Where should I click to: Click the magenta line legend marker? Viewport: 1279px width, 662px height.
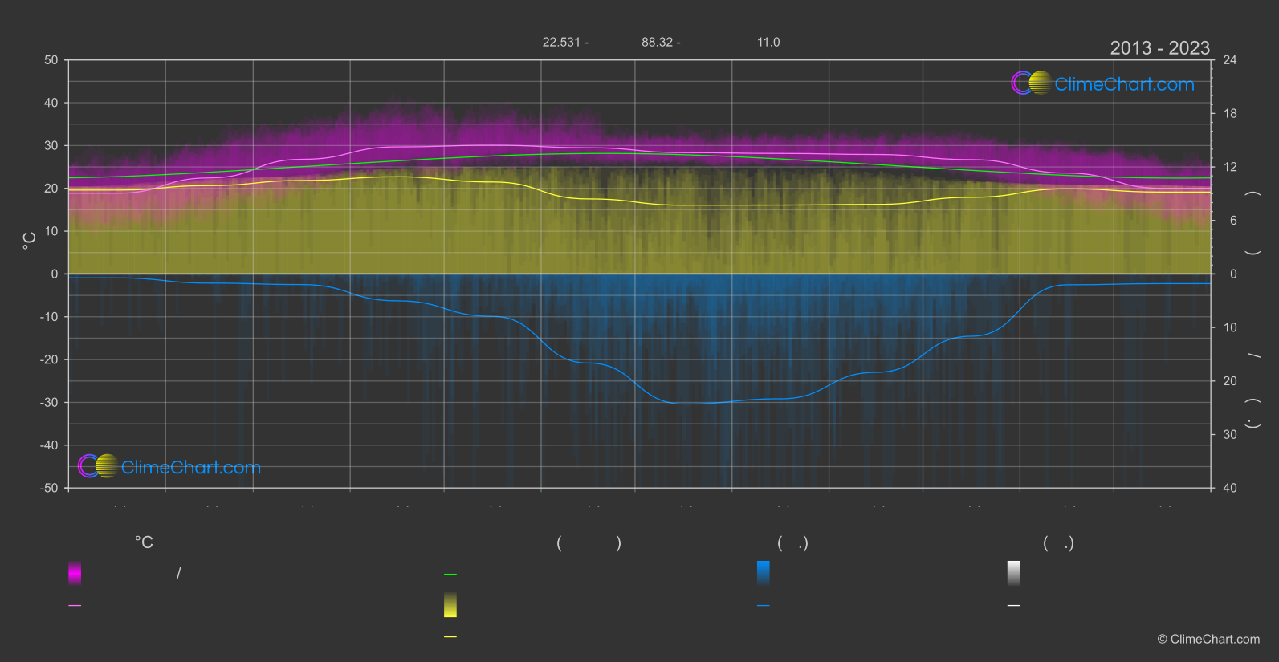(75, 606)
